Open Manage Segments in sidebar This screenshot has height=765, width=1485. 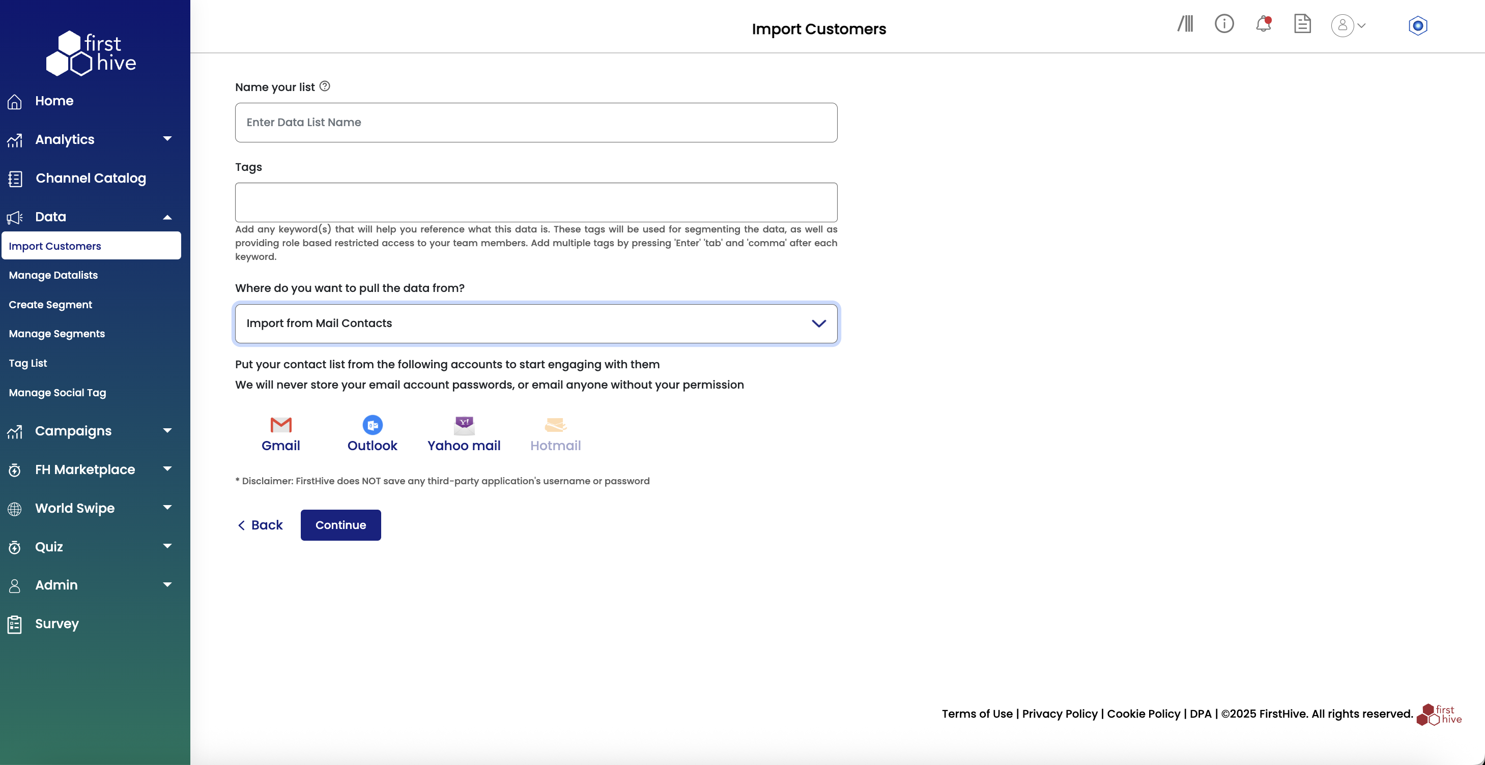[56, 334]
